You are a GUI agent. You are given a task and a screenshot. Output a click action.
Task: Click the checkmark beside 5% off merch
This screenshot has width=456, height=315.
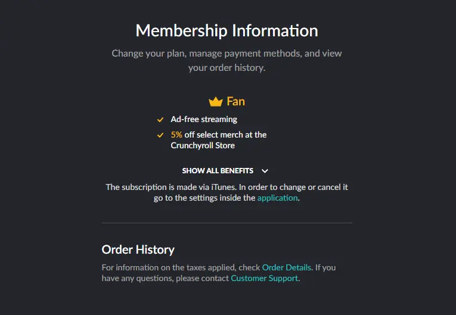160,135
